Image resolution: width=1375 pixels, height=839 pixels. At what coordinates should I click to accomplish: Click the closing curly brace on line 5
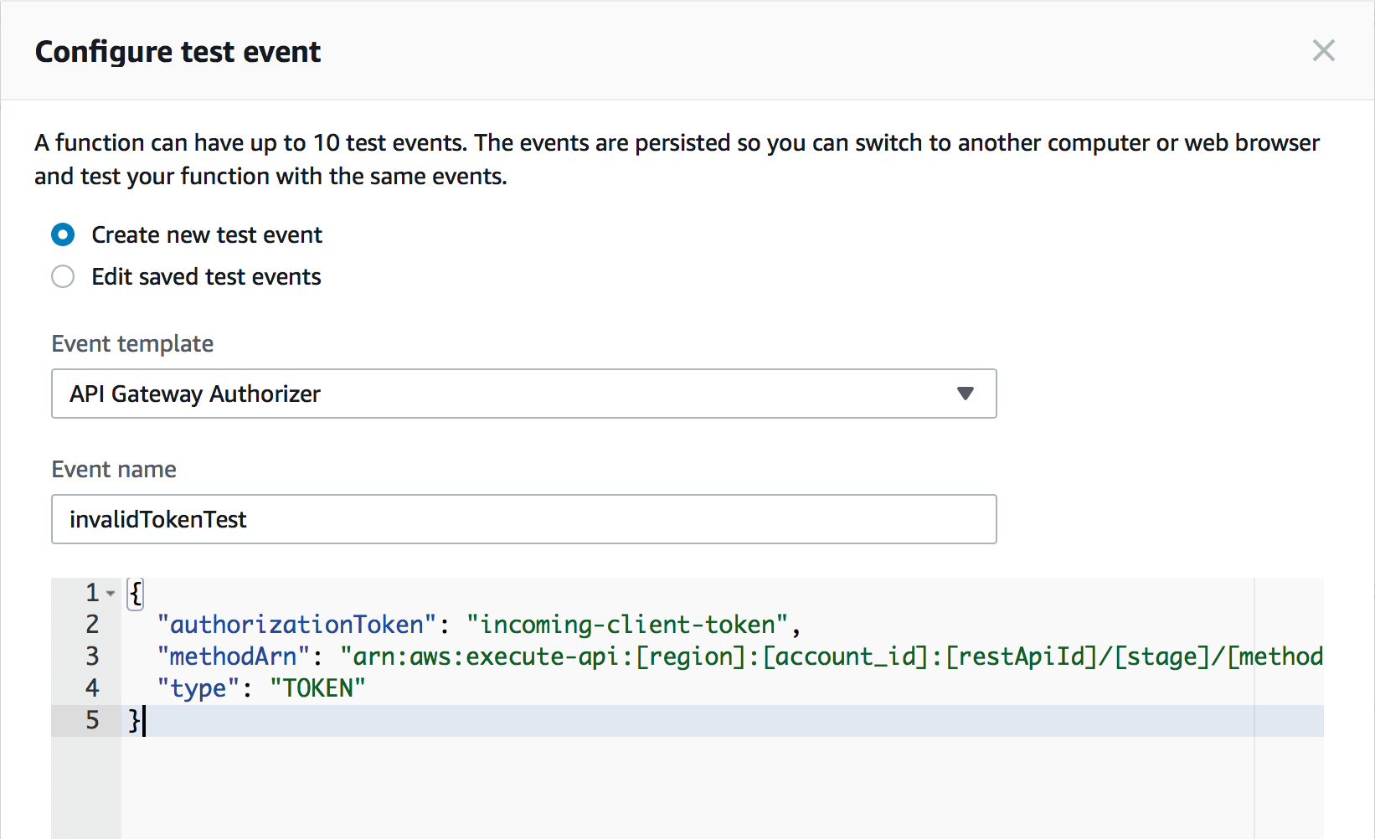pos(133,720)
